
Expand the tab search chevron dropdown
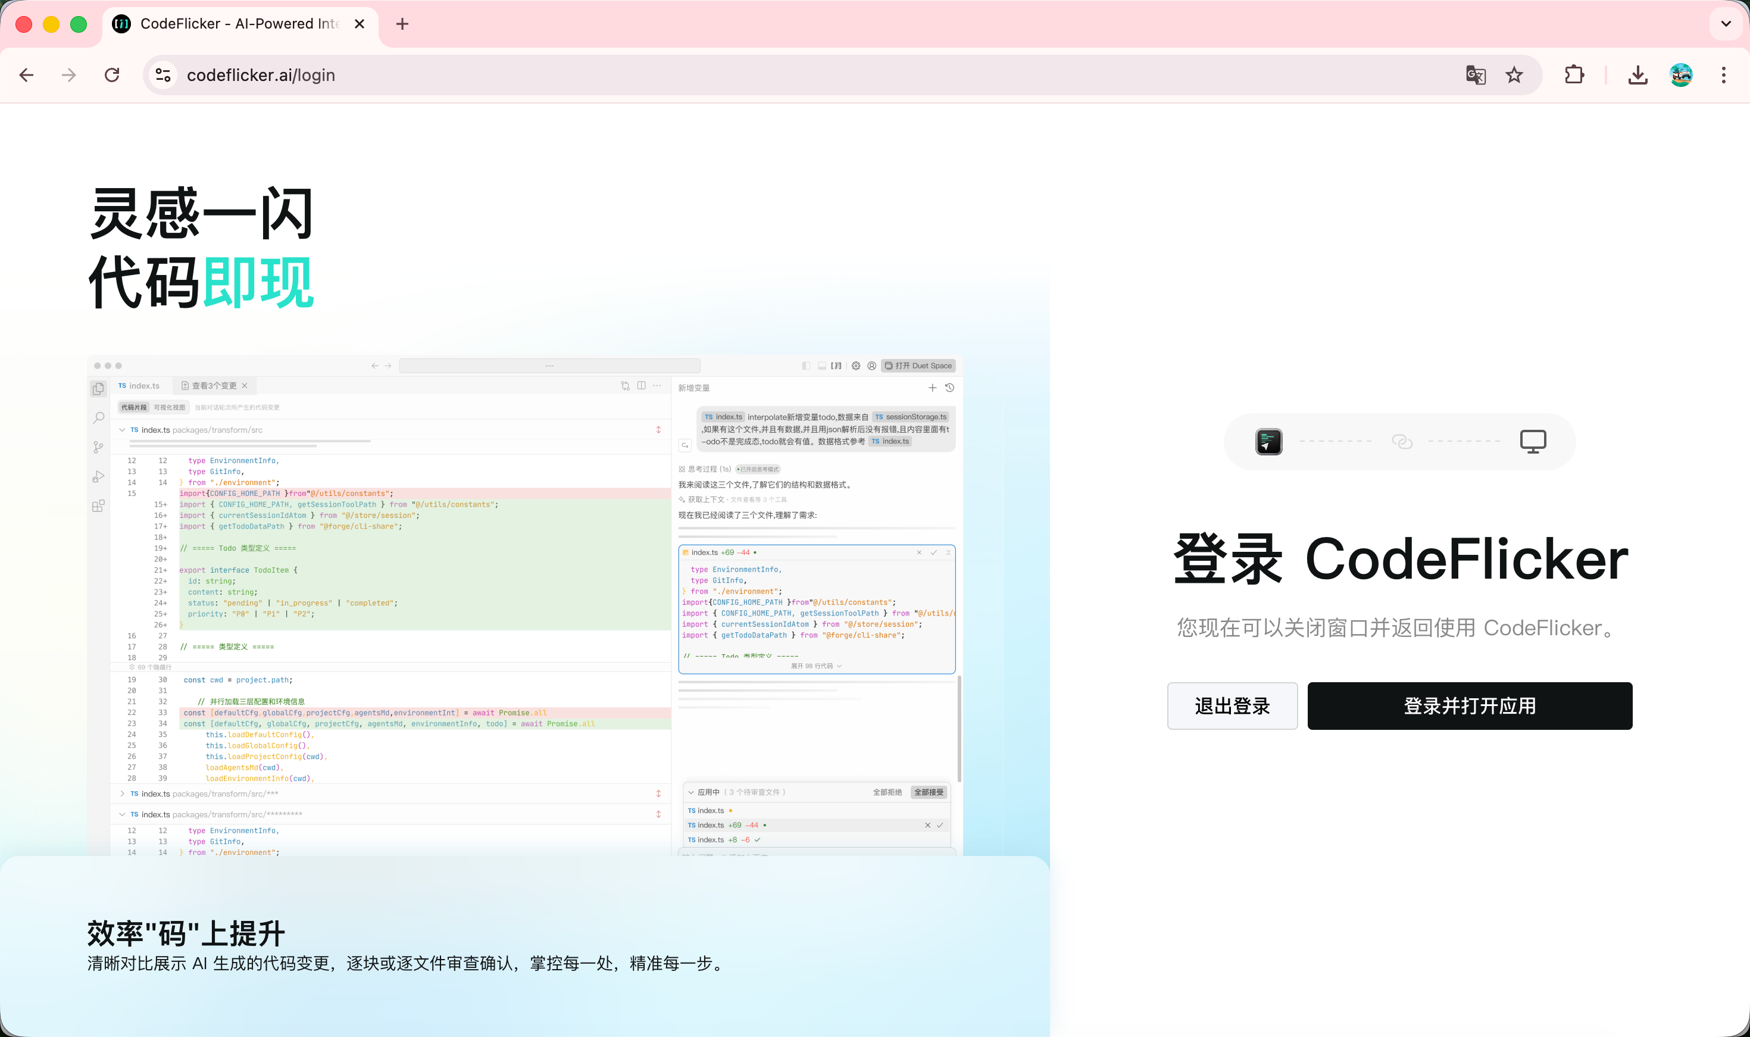coord(1726,24)
